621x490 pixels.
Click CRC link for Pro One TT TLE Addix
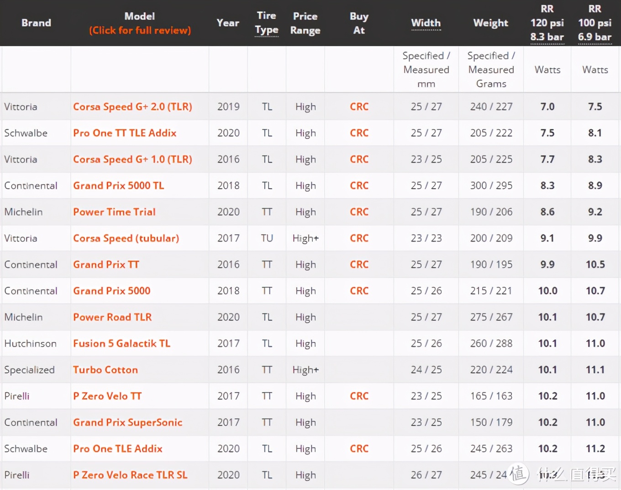[359, 133]
